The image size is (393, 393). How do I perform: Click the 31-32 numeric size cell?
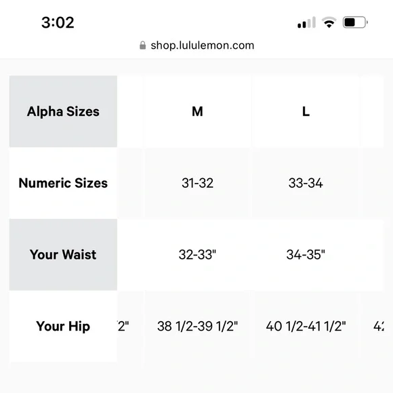[197, 183]
